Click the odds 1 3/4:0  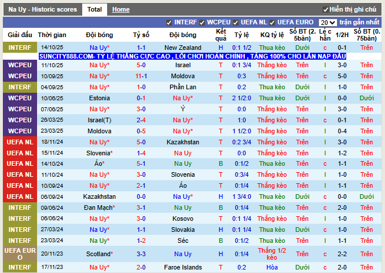[x=241, y=196]
